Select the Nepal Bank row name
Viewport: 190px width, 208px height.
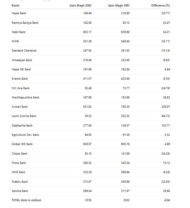click(19, 13)
